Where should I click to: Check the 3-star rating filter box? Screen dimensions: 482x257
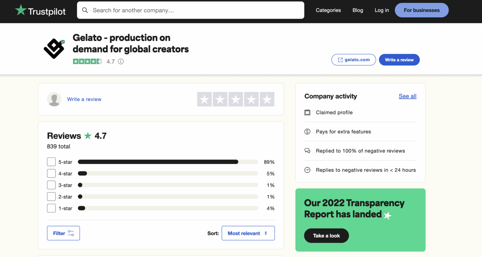click(51, 185)
